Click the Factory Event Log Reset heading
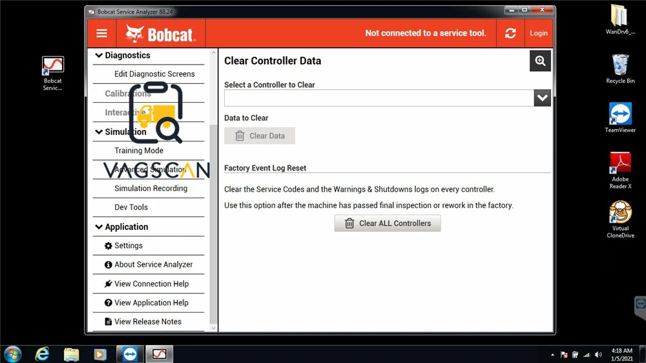Screen dimensions: 646x363 tap(265, 168)
